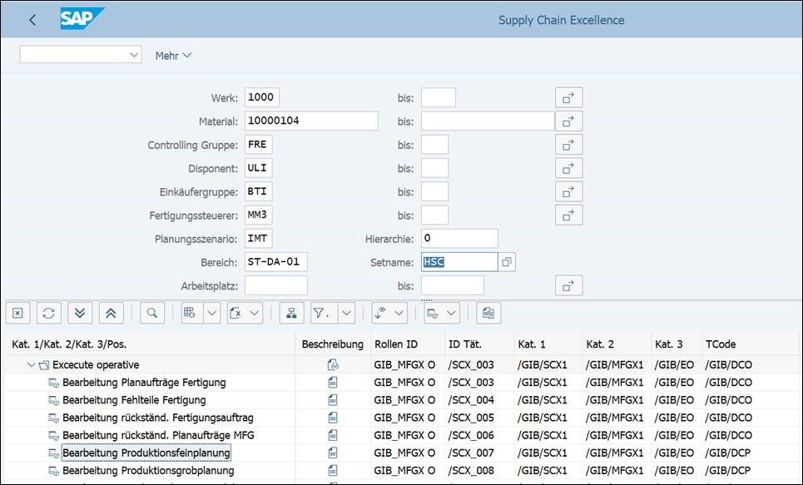This screenshot has width=803, height=485.
Task: Click the close X toolbar icon
Action: 18,313
